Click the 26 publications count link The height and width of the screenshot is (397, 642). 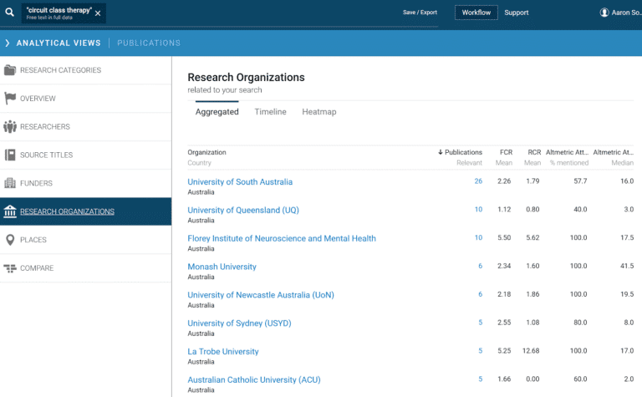pyautogui.click(x=478, y=181)
